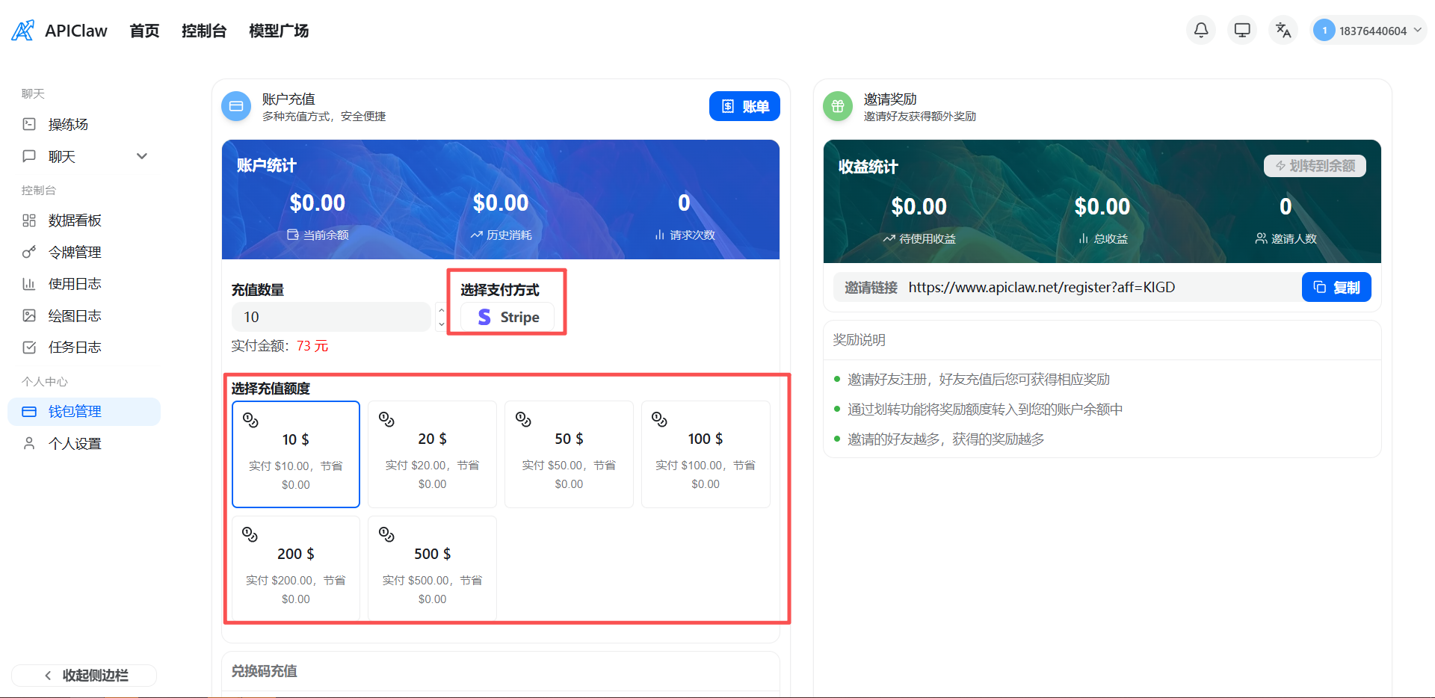1435x698 pixels.
Task: Select the 50 $ recharge amount
Action: coord(569,454)
